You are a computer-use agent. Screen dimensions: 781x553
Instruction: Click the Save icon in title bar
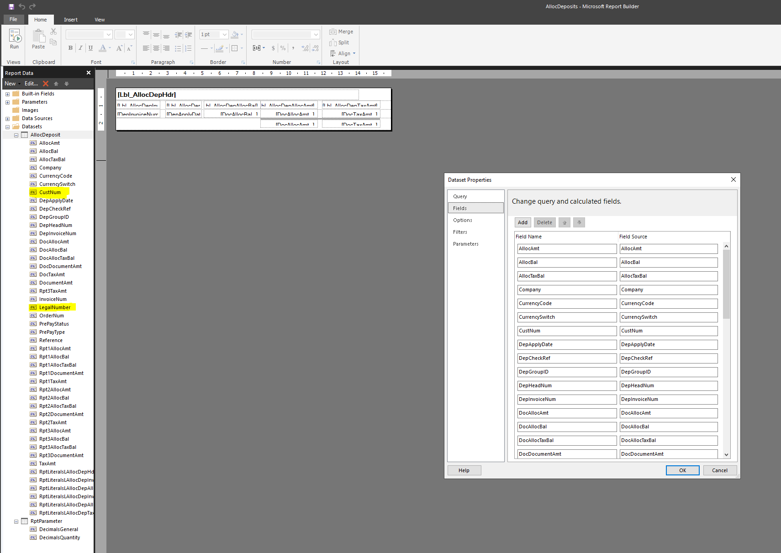coord(11,6)
